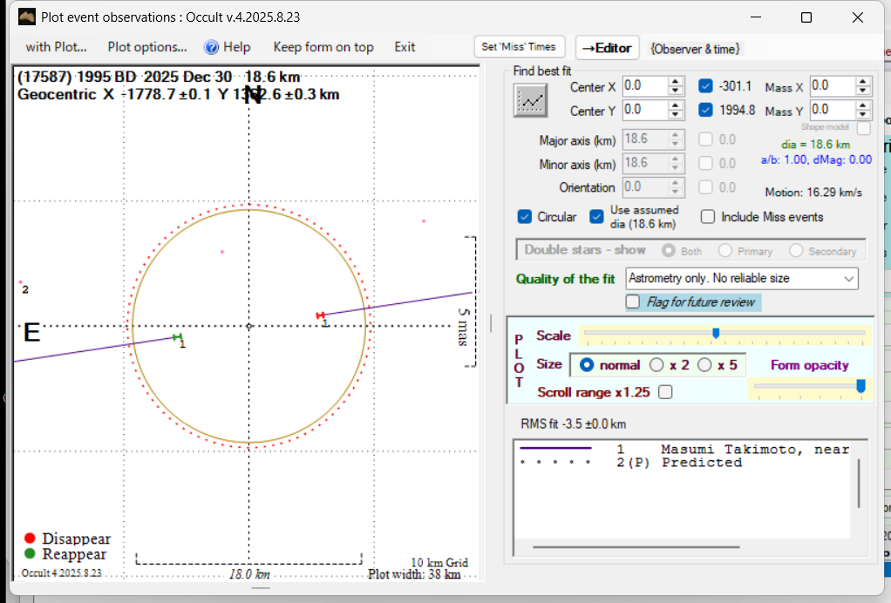Click the blue Help question mark icon

tap(211, 47)
